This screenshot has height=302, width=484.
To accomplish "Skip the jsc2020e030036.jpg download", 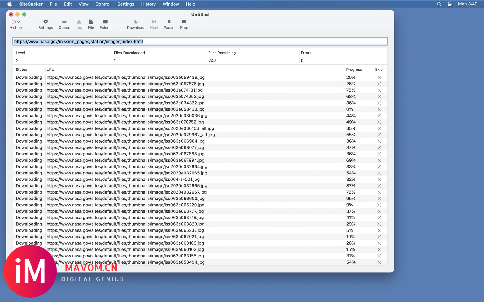I will click(379, 116).
